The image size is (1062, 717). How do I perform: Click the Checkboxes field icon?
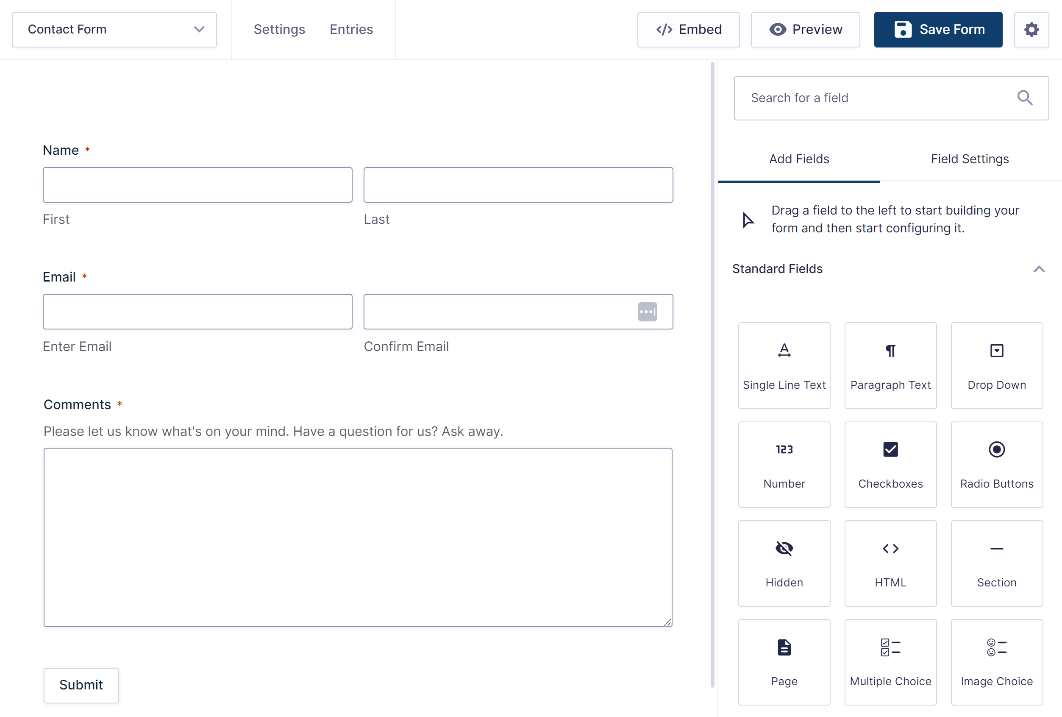tap(890, 449)
